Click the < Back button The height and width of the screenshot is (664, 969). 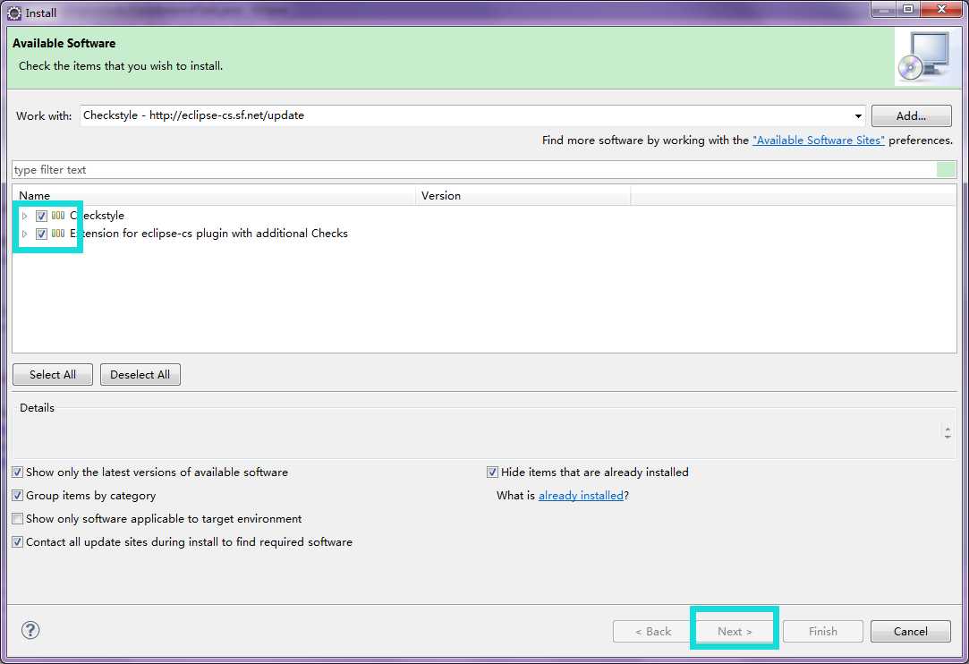653,631
